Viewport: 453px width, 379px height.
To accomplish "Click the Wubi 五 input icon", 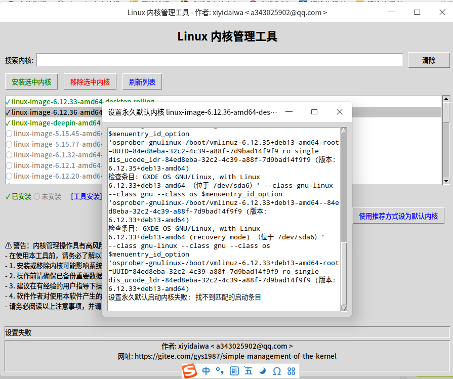I will point(248,371).
